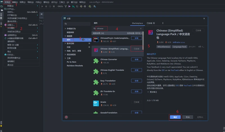
Task: Install Zh-Translate-En plugin
Action: coord(136,91)
